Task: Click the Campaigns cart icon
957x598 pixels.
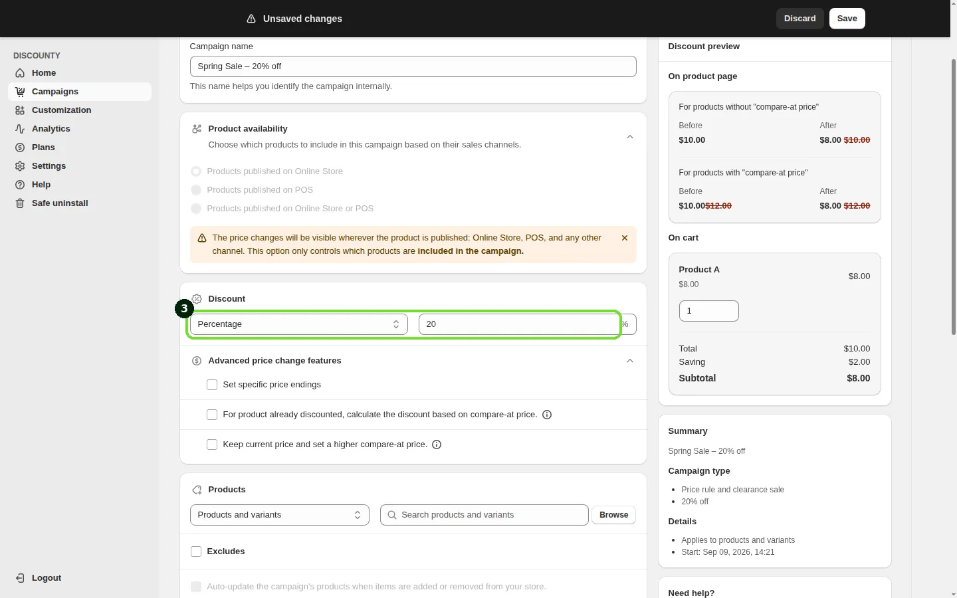Action: click(x=20, y=92)
